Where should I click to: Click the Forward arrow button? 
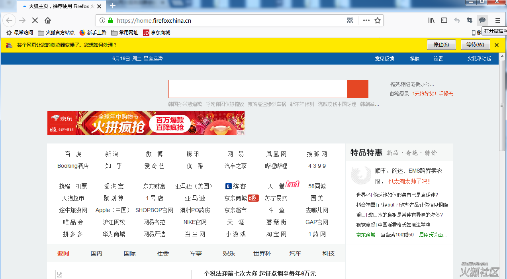(x=23, y=20)
